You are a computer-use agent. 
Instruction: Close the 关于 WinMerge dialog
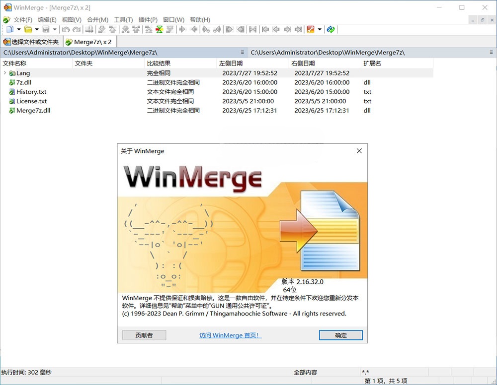pos(359,151)
